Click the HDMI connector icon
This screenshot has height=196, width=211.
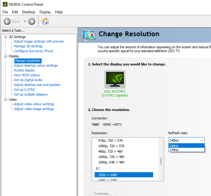pyautogui.click(x=96, y=125)
